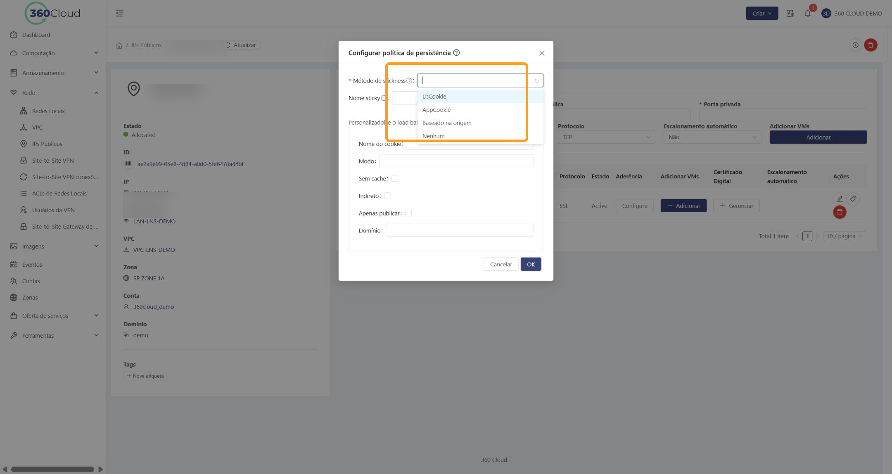Screen dimensions: 892x474
Task: Open the Protocolo TCP dropdown
Action: tap(606, 137)
